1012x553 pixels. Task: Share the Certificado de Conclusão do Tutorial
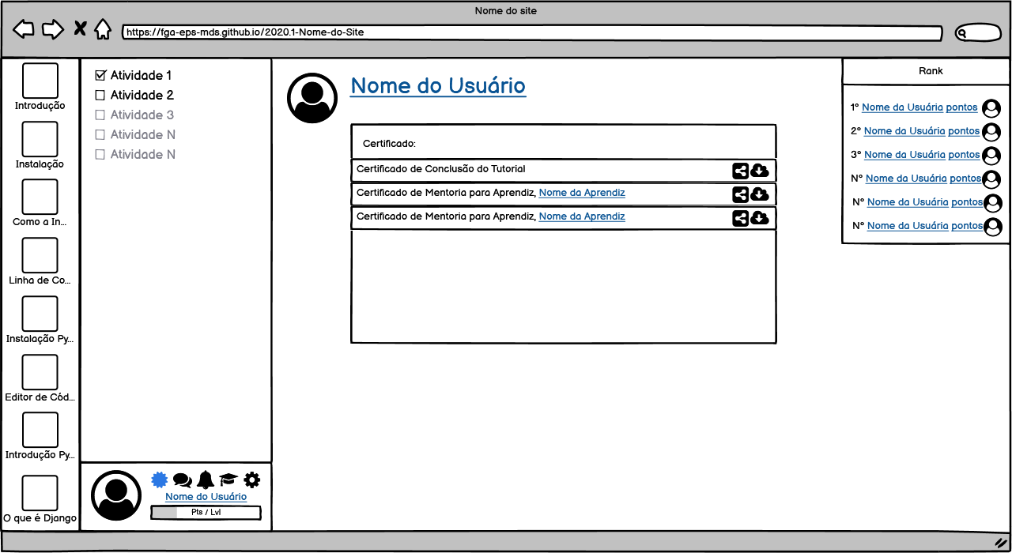(x=740, y=171)
